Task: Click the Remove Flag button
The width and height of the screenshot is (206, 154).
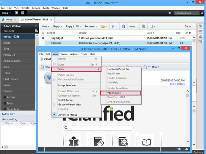Action: tap(10, 119)
